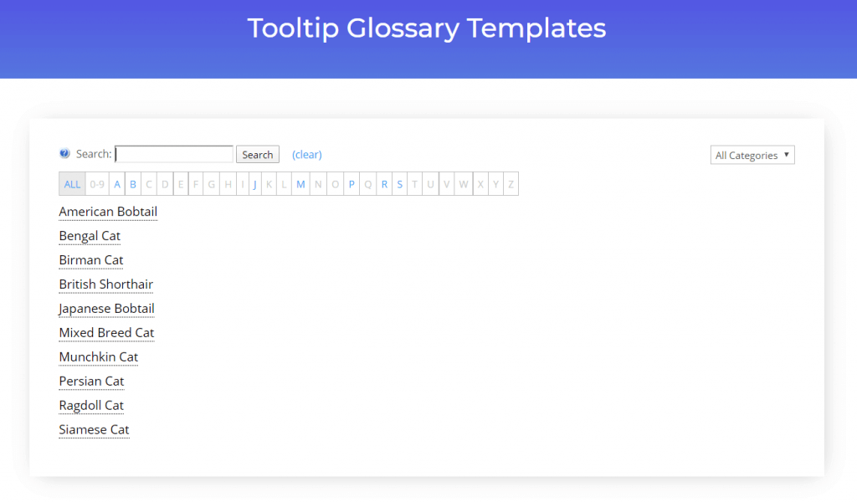The height and width of the screenshot is (502, 857).
Task: Select the R letter filter
Action: click(383, 183)
